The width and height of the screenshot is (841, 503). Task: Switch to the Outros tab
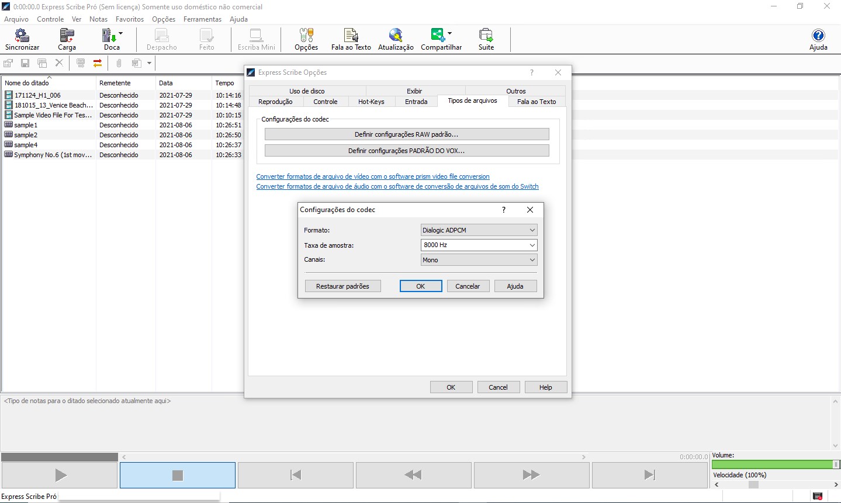pos(516,91)
